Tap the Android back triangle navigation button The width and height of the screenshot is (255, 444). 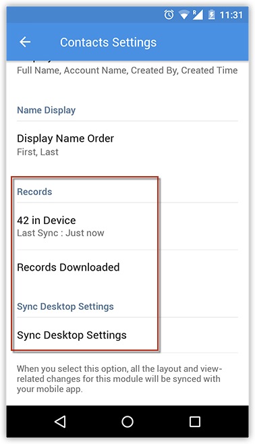pos(60,422)
